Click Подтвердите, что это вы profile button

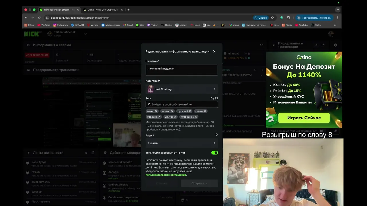tap(314, 18)
